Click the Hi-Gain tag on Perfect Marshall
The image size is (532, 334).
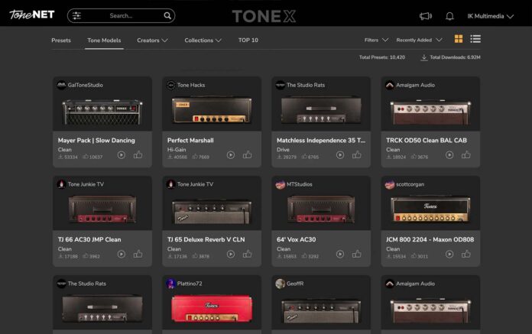coord(177,150)
